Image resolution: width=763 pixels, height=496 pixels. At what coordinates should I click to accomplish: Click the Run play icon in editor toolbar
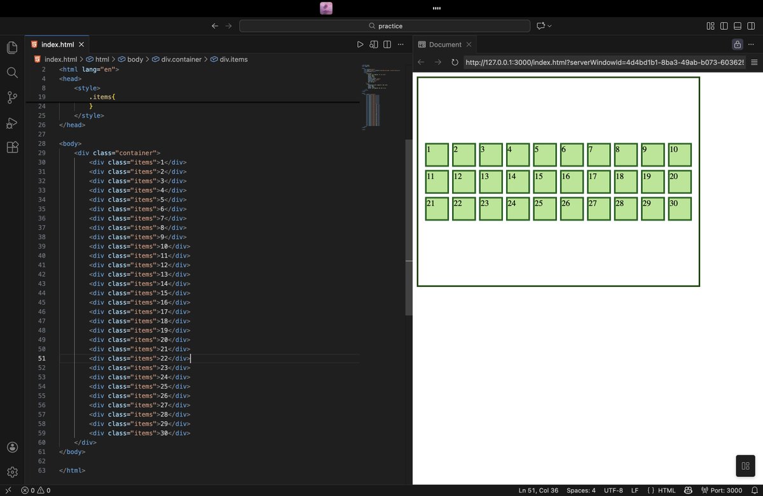[x=360, y=45]
